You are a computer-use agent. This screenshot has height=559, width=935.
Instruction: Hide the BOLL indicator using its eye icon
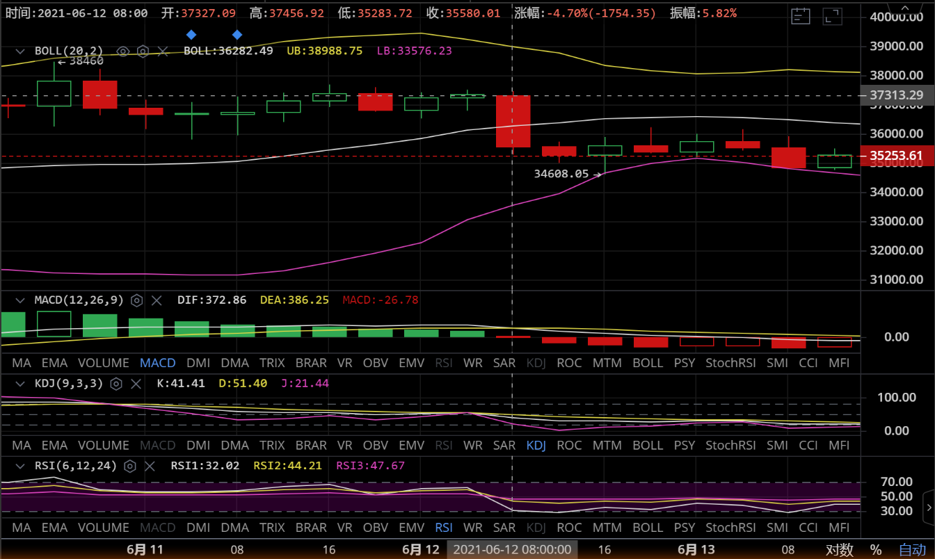tap(123, 51)
